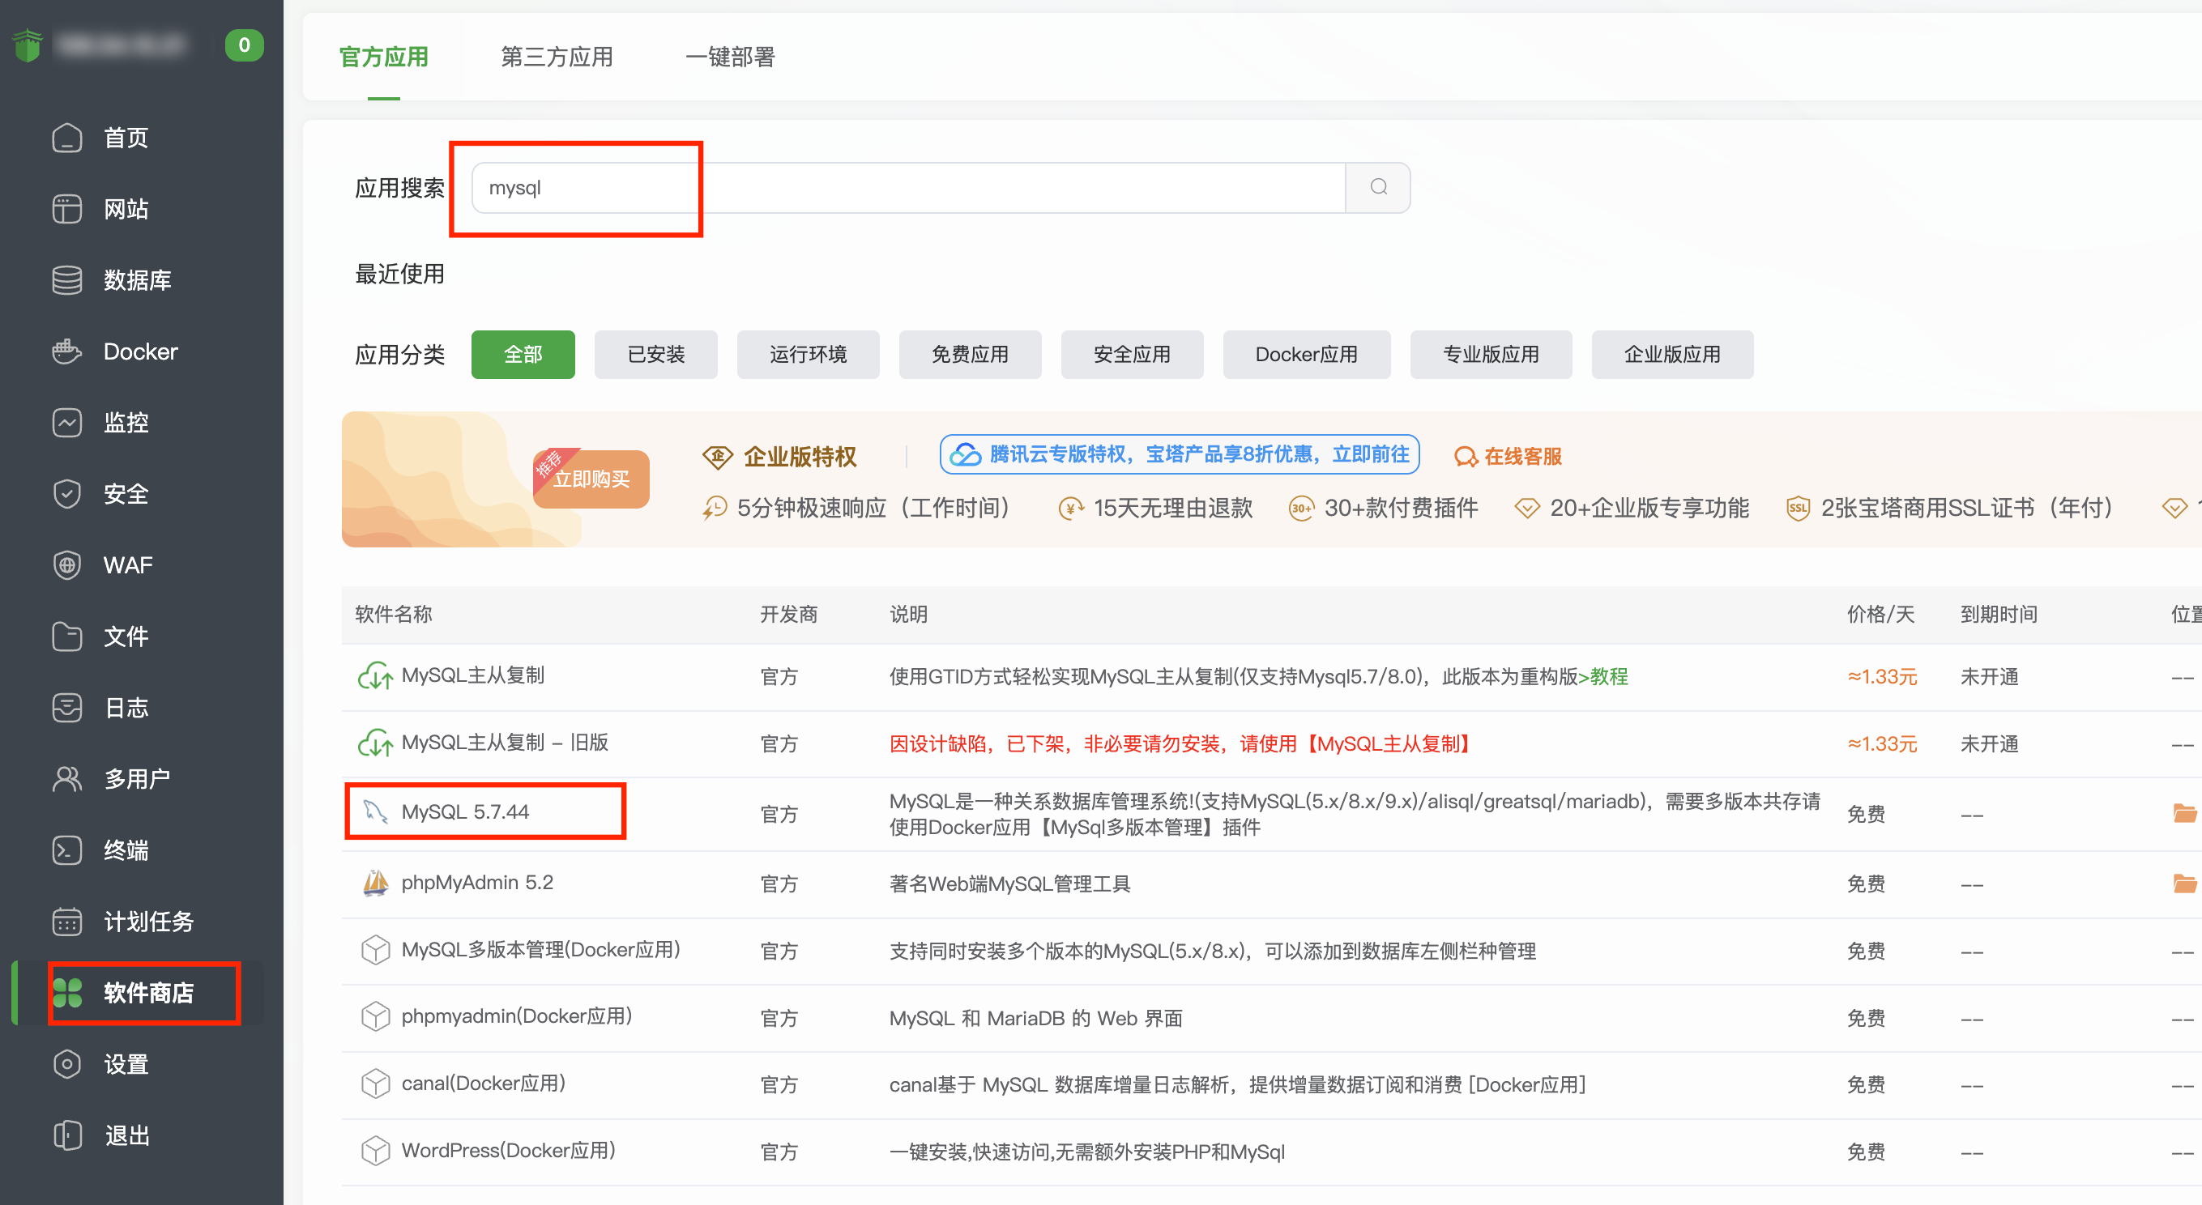Open the 在线客服 link

coord(1509,457)
